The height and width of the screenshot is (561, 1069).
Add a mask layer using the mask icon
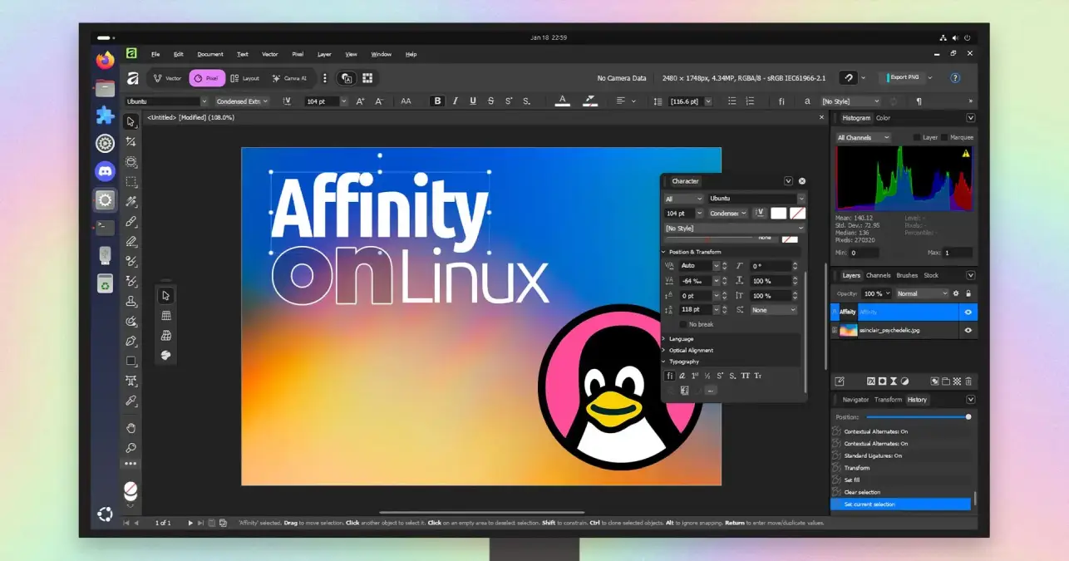(x=884, y=381)
